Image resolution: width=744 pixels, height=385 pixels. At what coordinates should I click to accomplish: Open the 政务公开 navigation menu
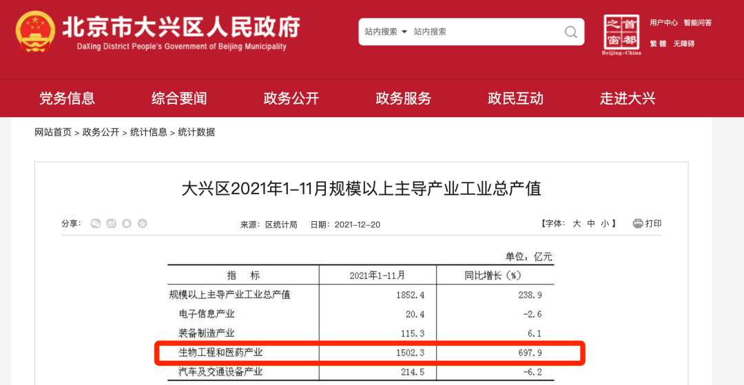pyautogui.click(x=291, y=98)
